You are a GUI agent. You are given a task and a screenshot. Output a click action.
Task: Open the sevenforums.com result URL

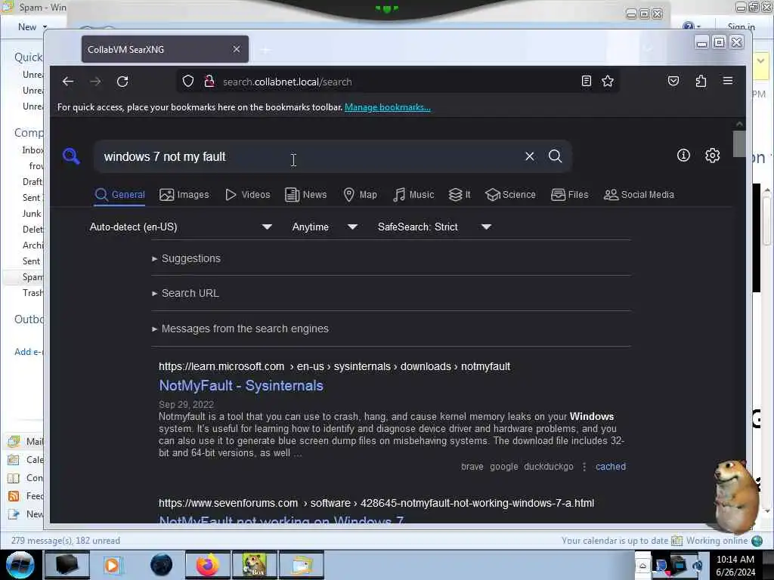(x=376, y=503)
